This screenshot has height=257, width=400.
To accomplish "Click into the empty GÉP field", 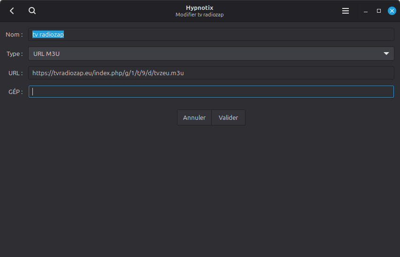I will point(211,92).
